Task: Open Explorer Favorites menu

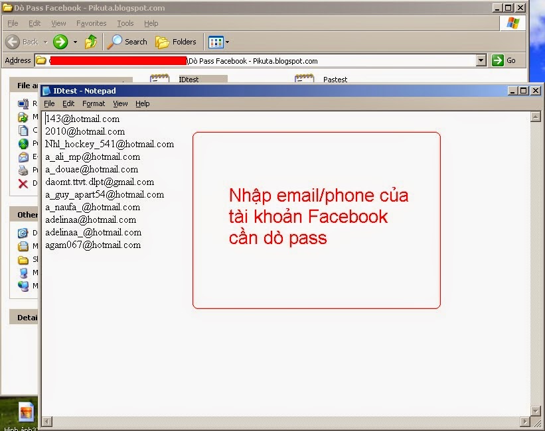Action: [x=92, y=23]
